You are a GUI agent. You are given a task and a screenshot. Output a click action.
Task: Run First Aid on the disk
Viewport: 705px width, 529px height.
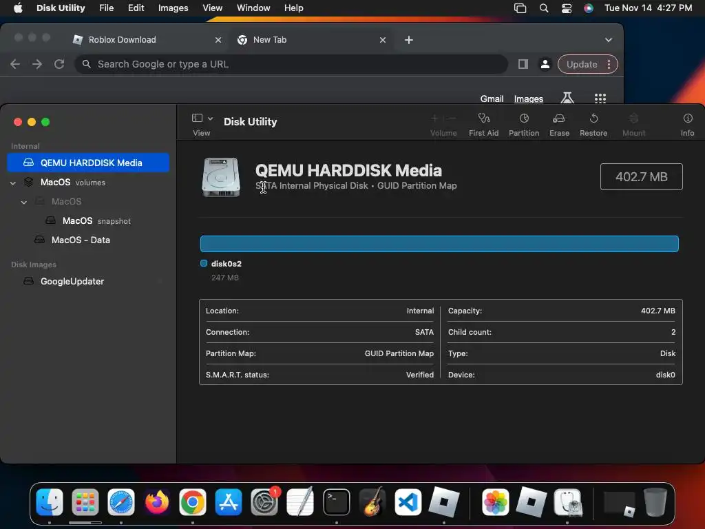point(483,125)
